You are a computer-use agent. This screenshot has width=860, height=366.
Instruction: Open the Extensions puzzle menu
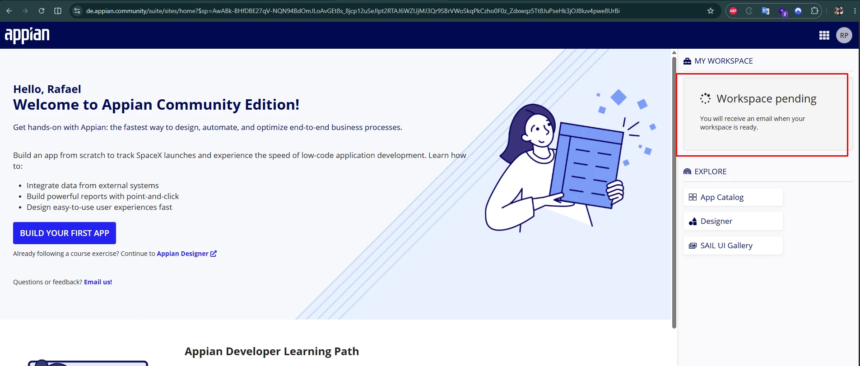pos(814,11)
